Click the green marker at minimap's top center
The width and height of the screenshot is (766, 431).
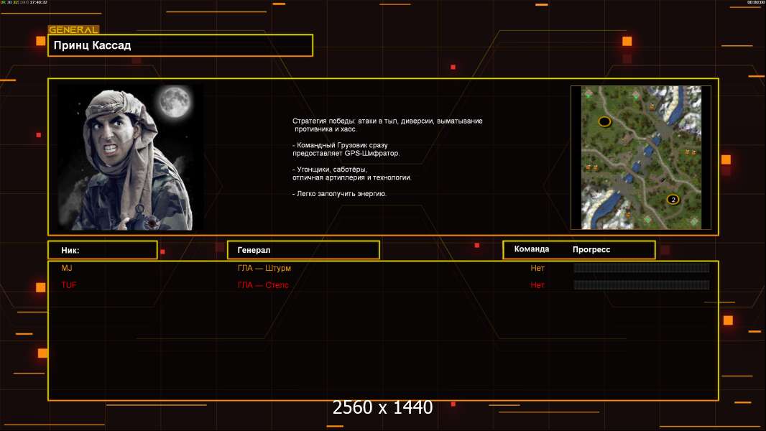coord(636,96)
